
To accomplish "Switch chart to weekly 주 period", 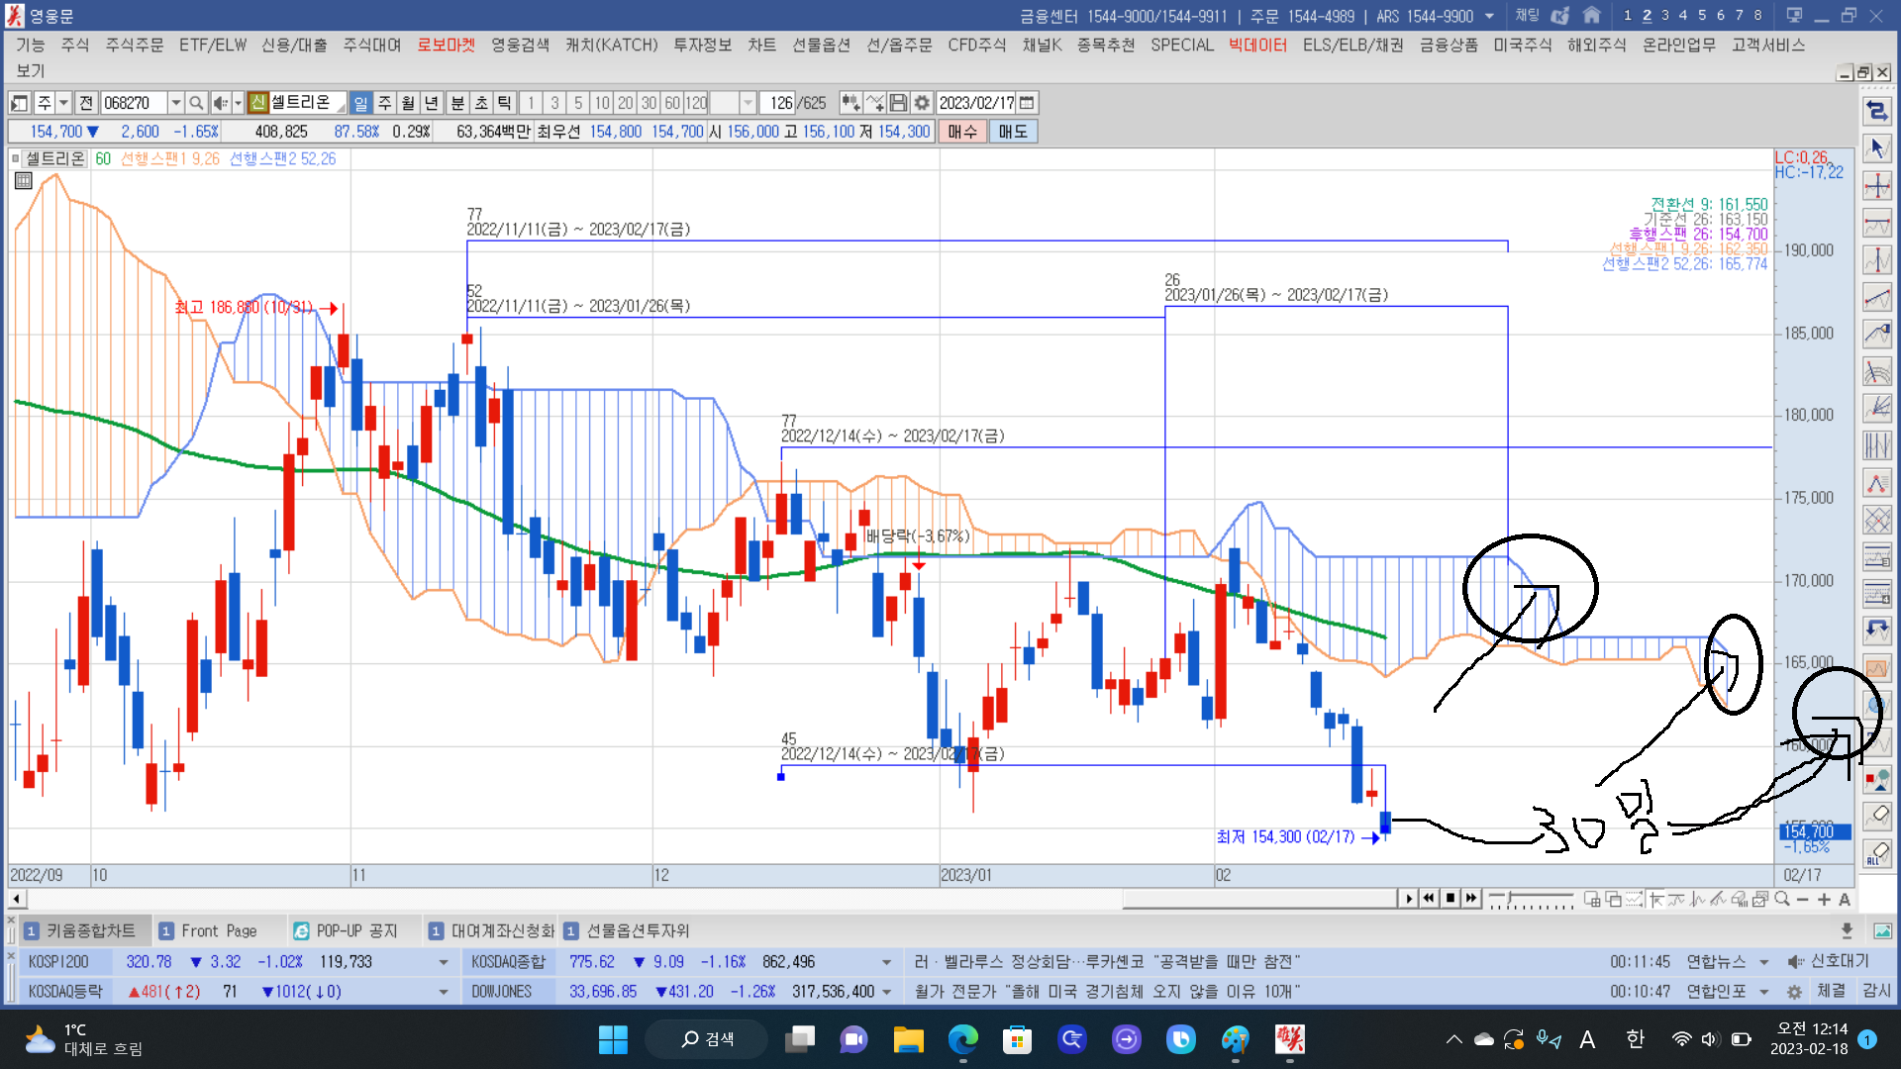I will pyautogui.click(x=384, y=103).
